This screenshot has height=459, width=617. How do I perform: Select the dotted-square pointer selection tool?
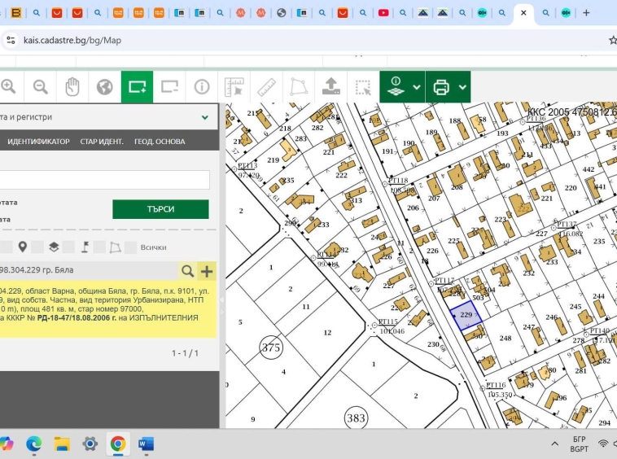click(363, 87)
